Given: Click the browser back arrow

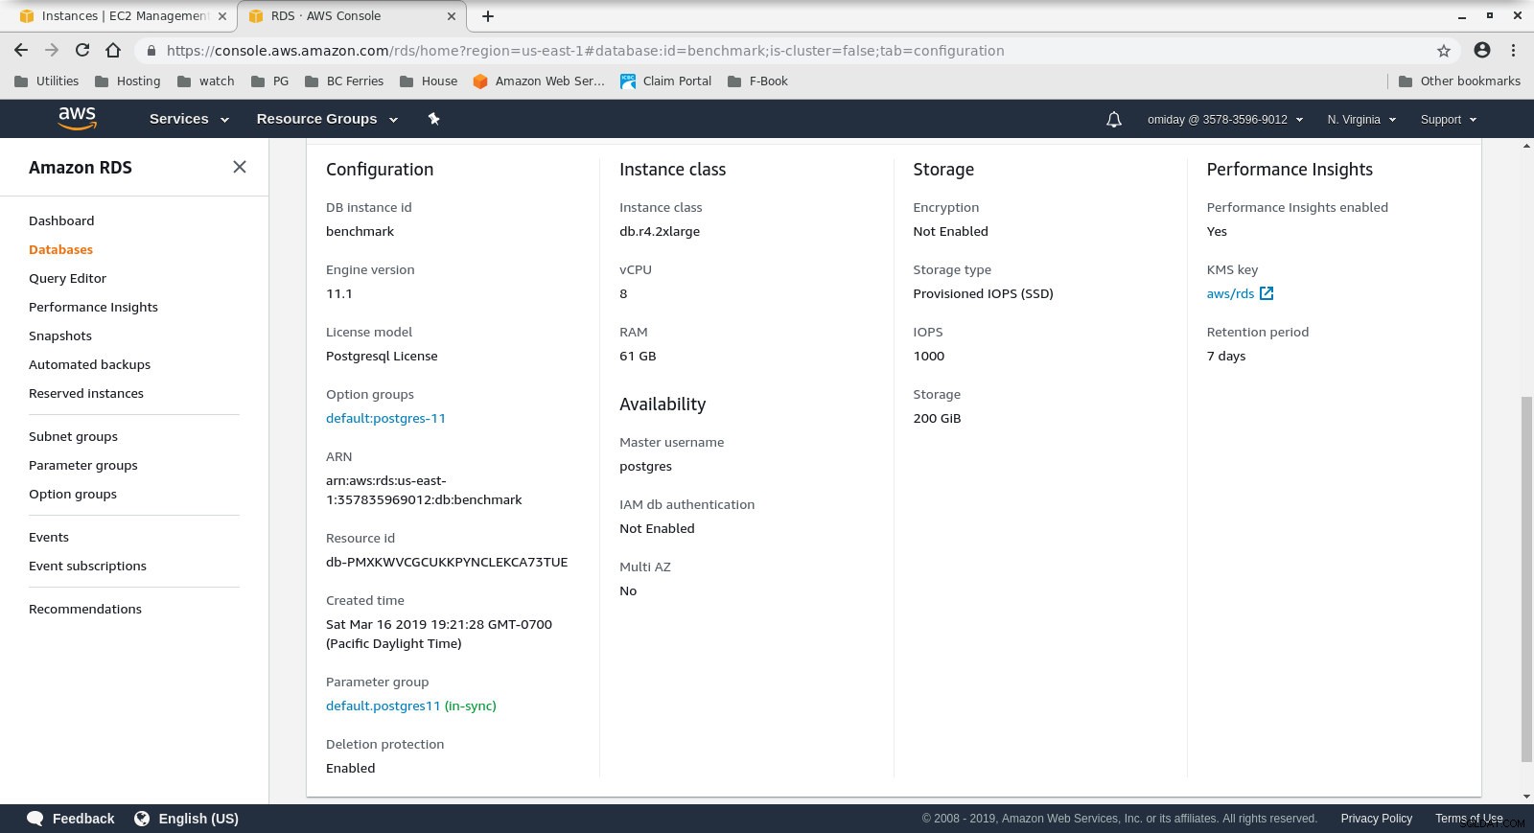Looking at the screenshot, I should point(21,50).
